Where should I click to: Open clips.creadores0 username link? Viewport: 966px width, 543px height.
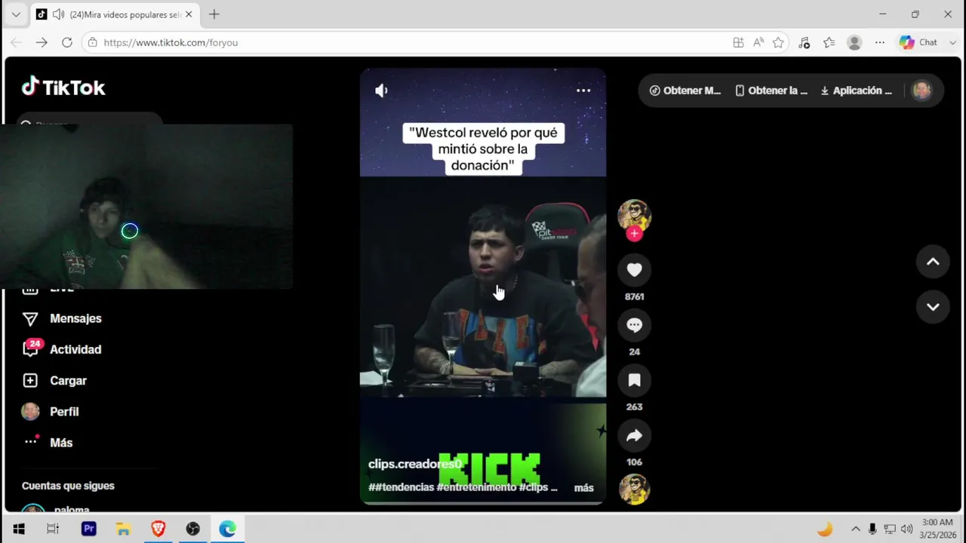[x=414, y=464]
